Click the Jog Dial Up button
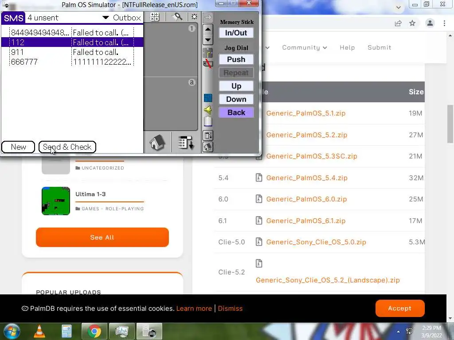The height and width of the screenshot is (340, 454). click(x=236, y=86)
